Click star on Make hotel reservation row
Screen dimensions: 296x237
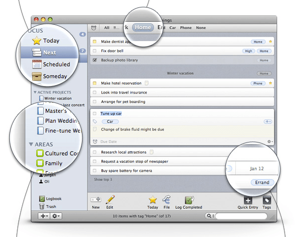click(x=270, y=83)
